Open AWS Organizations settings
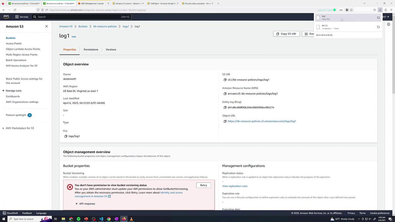 pos(22,102)
